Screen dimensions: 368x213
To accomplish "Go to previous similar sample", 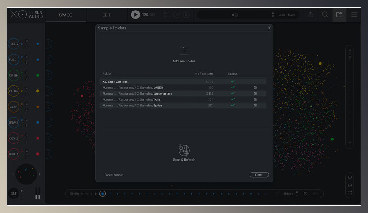I will (91, 194).
